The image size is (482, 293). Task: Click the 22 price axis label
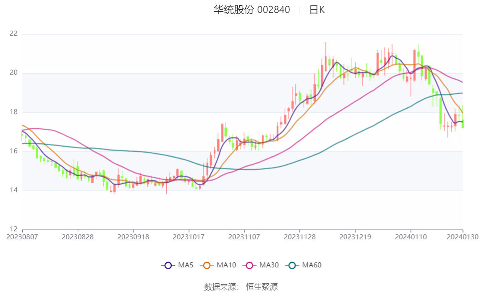14,34
